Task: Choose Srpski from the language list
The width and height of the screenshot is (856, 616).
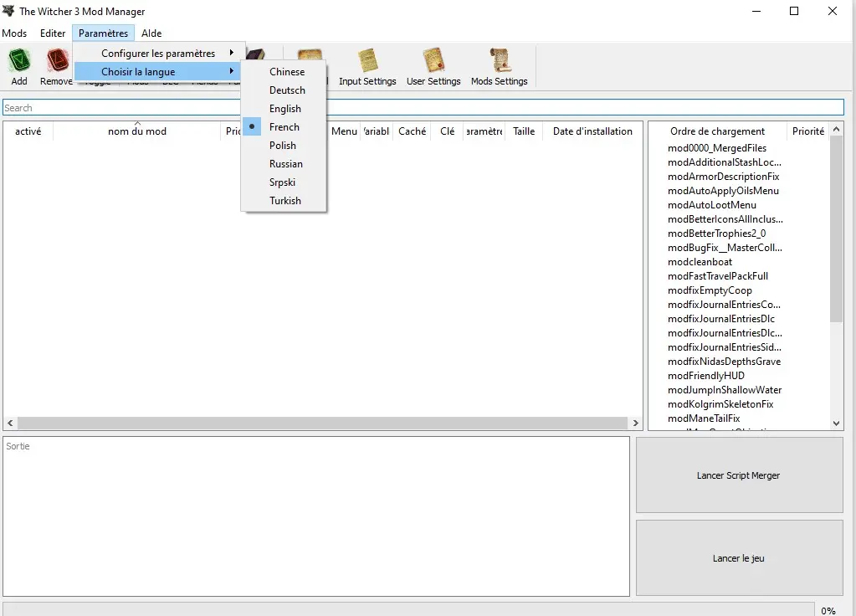Action: tap(282, 182)
